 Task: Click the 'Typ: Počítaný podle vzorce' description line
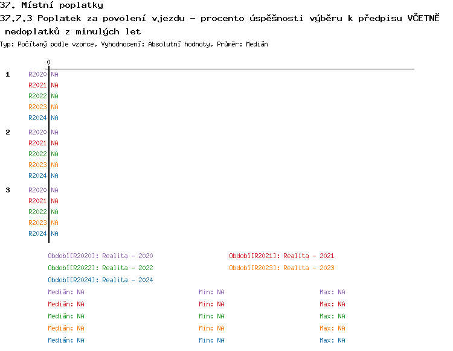coord(134,44)
